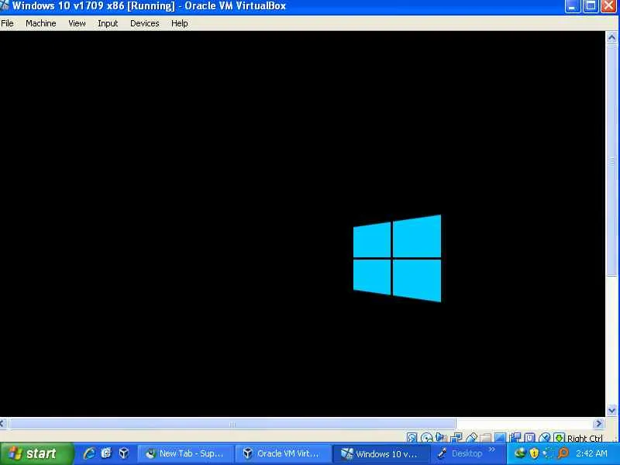Click the optical disc indicator icon

click(x=427, y=438)
